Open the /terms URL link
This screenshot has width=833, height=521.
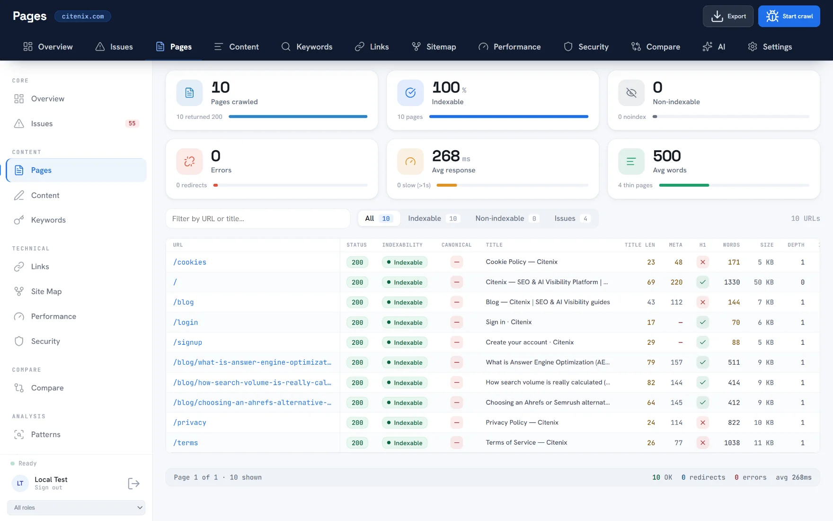pos(186,443)
